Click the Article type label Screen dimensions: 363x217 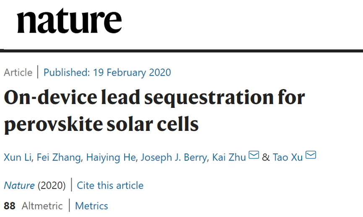(x=18, y=72)
